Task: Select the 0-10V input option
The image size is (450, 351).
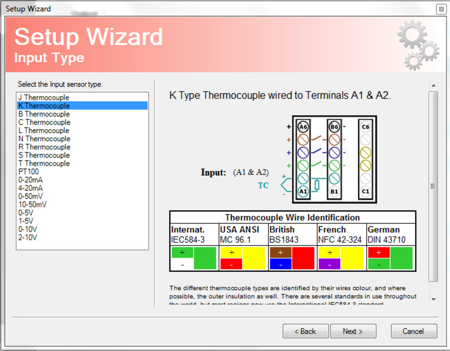Action: tap(28, 229)
